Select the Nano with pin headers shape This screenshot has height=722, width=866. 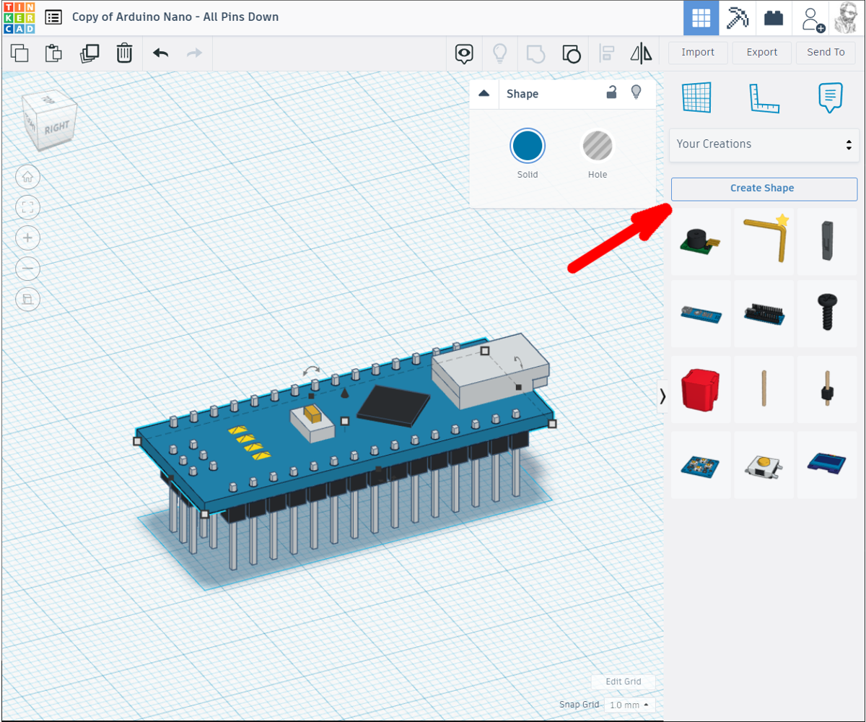pyautogui.click(x=764, y=314)
